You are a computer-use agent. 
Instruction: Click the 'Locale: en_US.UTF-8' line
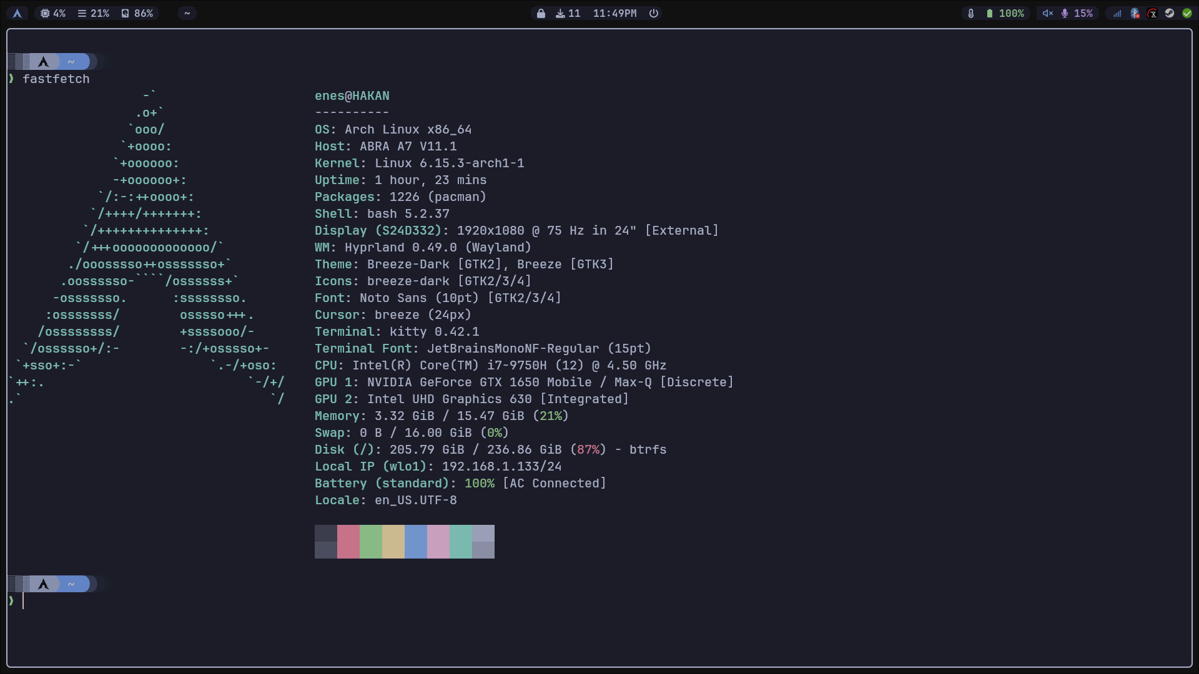(386, 501)
